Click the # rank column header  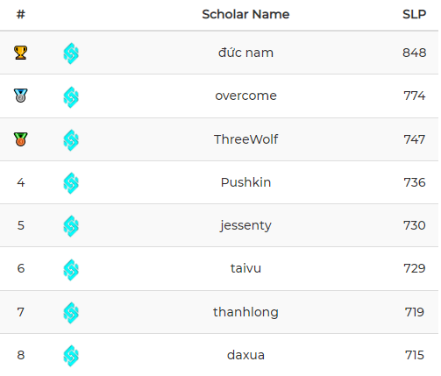[x=21, y=14]
